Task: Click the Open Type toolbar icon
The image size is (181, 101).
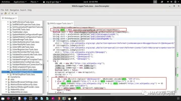Action: point(5,13)
